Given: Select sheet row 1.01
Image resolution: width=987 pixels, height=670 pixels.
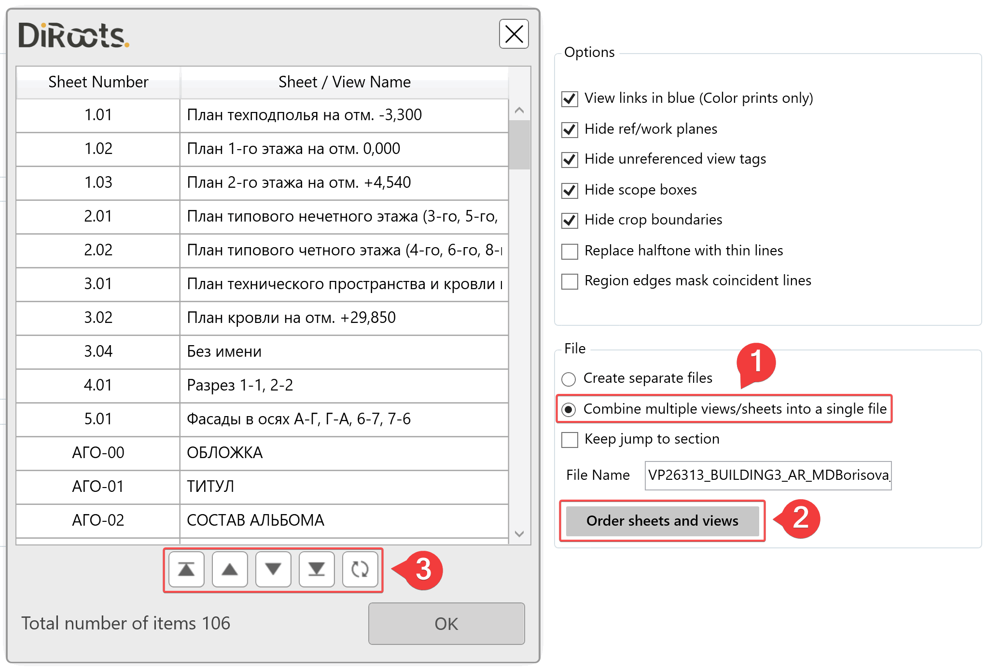Looking at the screenshot, I should tap(262, 115).
